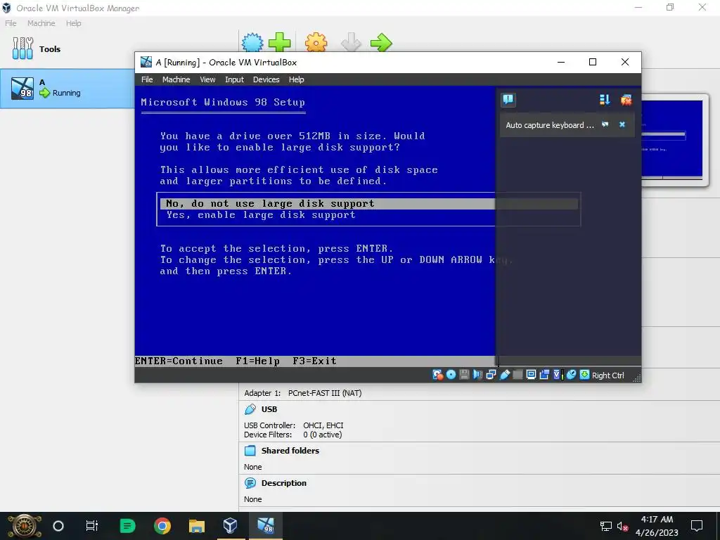The image size is (720, 540).
Task: Maximize the A [Running] VM window
Action: tap(593, 62)
